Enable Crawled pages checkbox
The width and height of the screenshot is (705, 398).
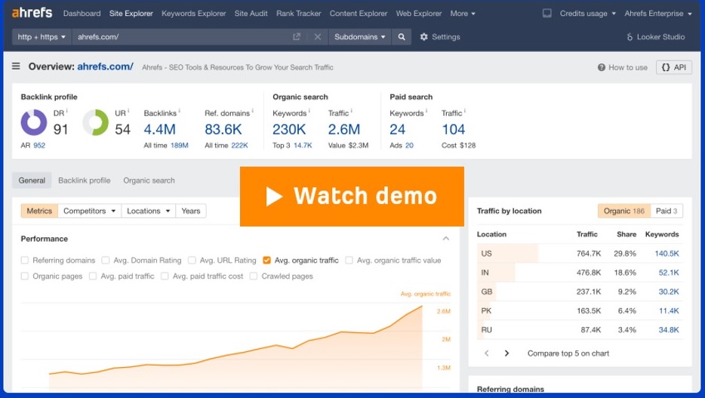coord(254,276)
